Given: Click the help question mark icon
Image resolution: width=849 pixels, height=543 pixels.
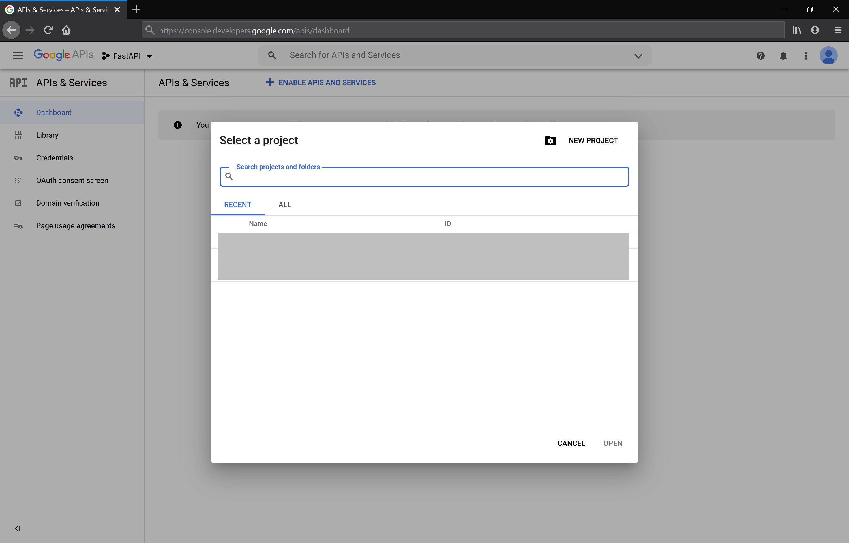Looking at the screenshot, I should [760, 56].
